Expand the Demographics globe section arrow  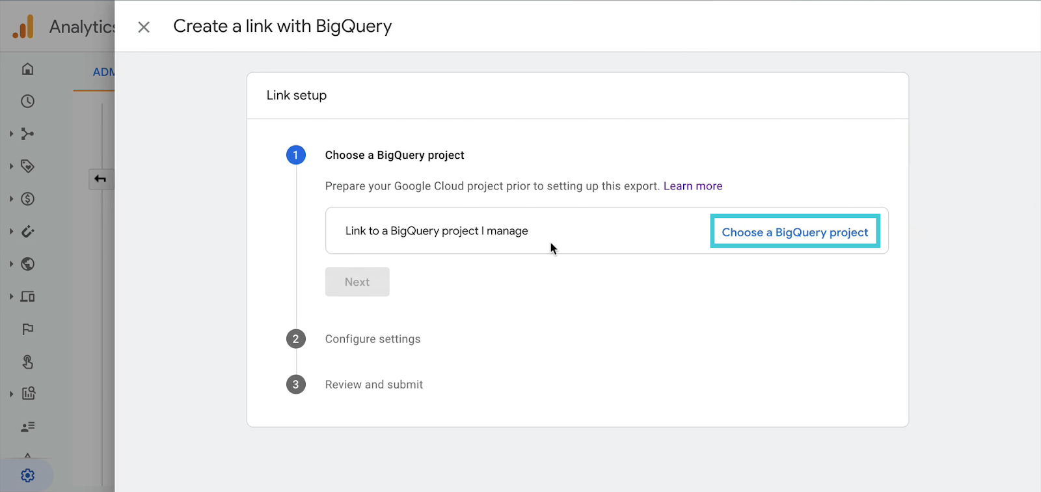click(x=11, y=264)
